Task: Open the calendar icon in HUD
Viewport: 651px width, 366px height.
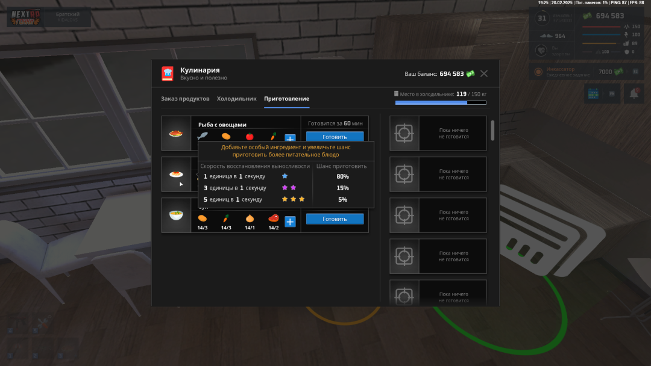Action: coord(593,94)
